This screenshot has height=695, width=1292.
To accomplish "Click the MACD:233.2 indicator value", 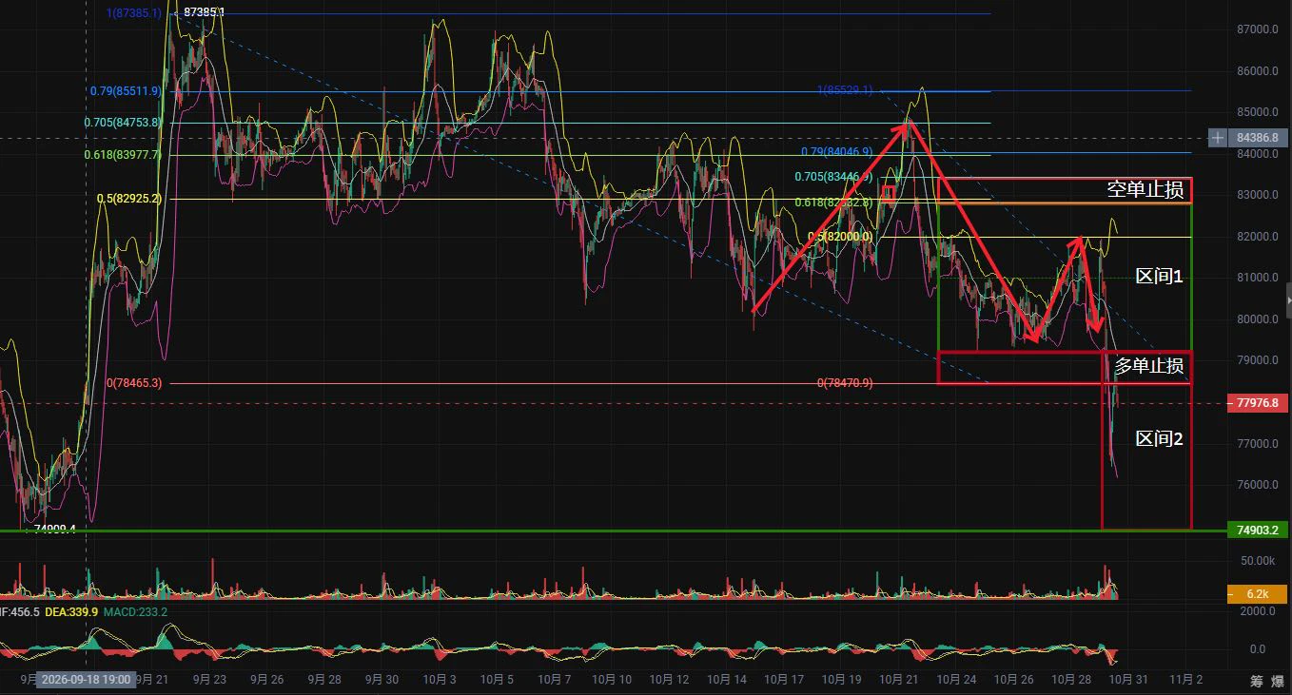I will [x=136, y=611].
